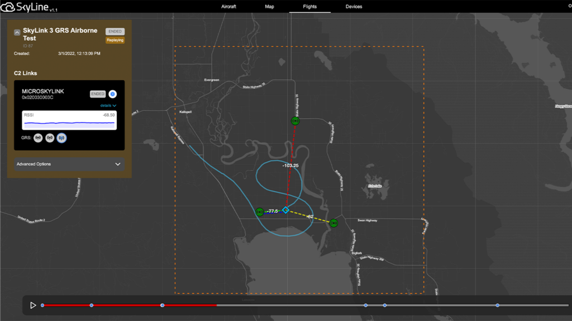572x321 pixels.
Task: Click the SkyLink 3 GRS Airborne Test title
Action: click(60, 34)
